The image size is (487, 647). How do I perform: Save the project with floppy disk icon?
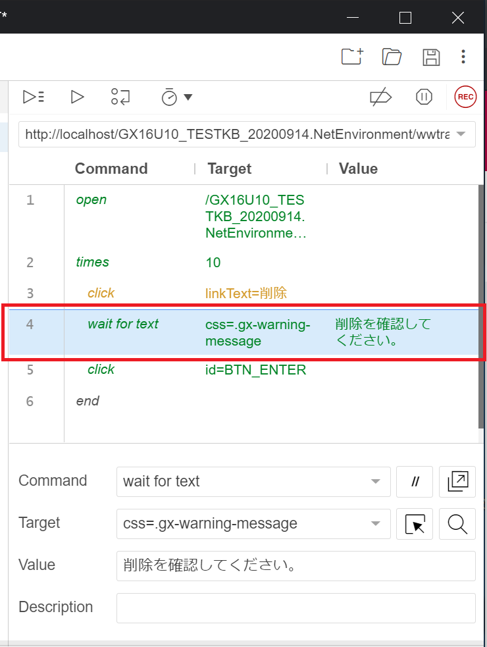coord(431,57)
